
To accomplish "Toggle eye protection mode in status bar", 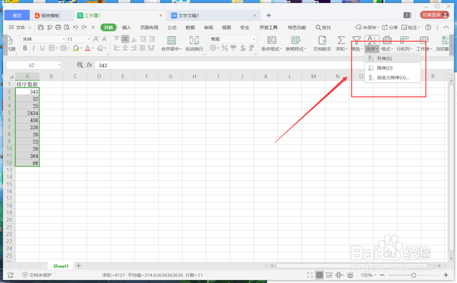I will [x=351, y=275].
